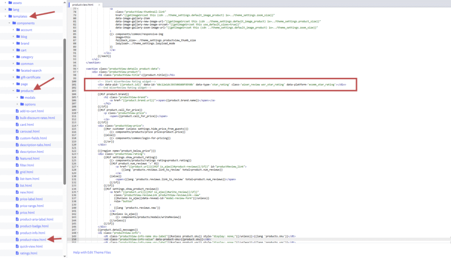Click the templates folder icon
Image resolution: width=451 pixels, height=258 pixels.
(10, 16)
